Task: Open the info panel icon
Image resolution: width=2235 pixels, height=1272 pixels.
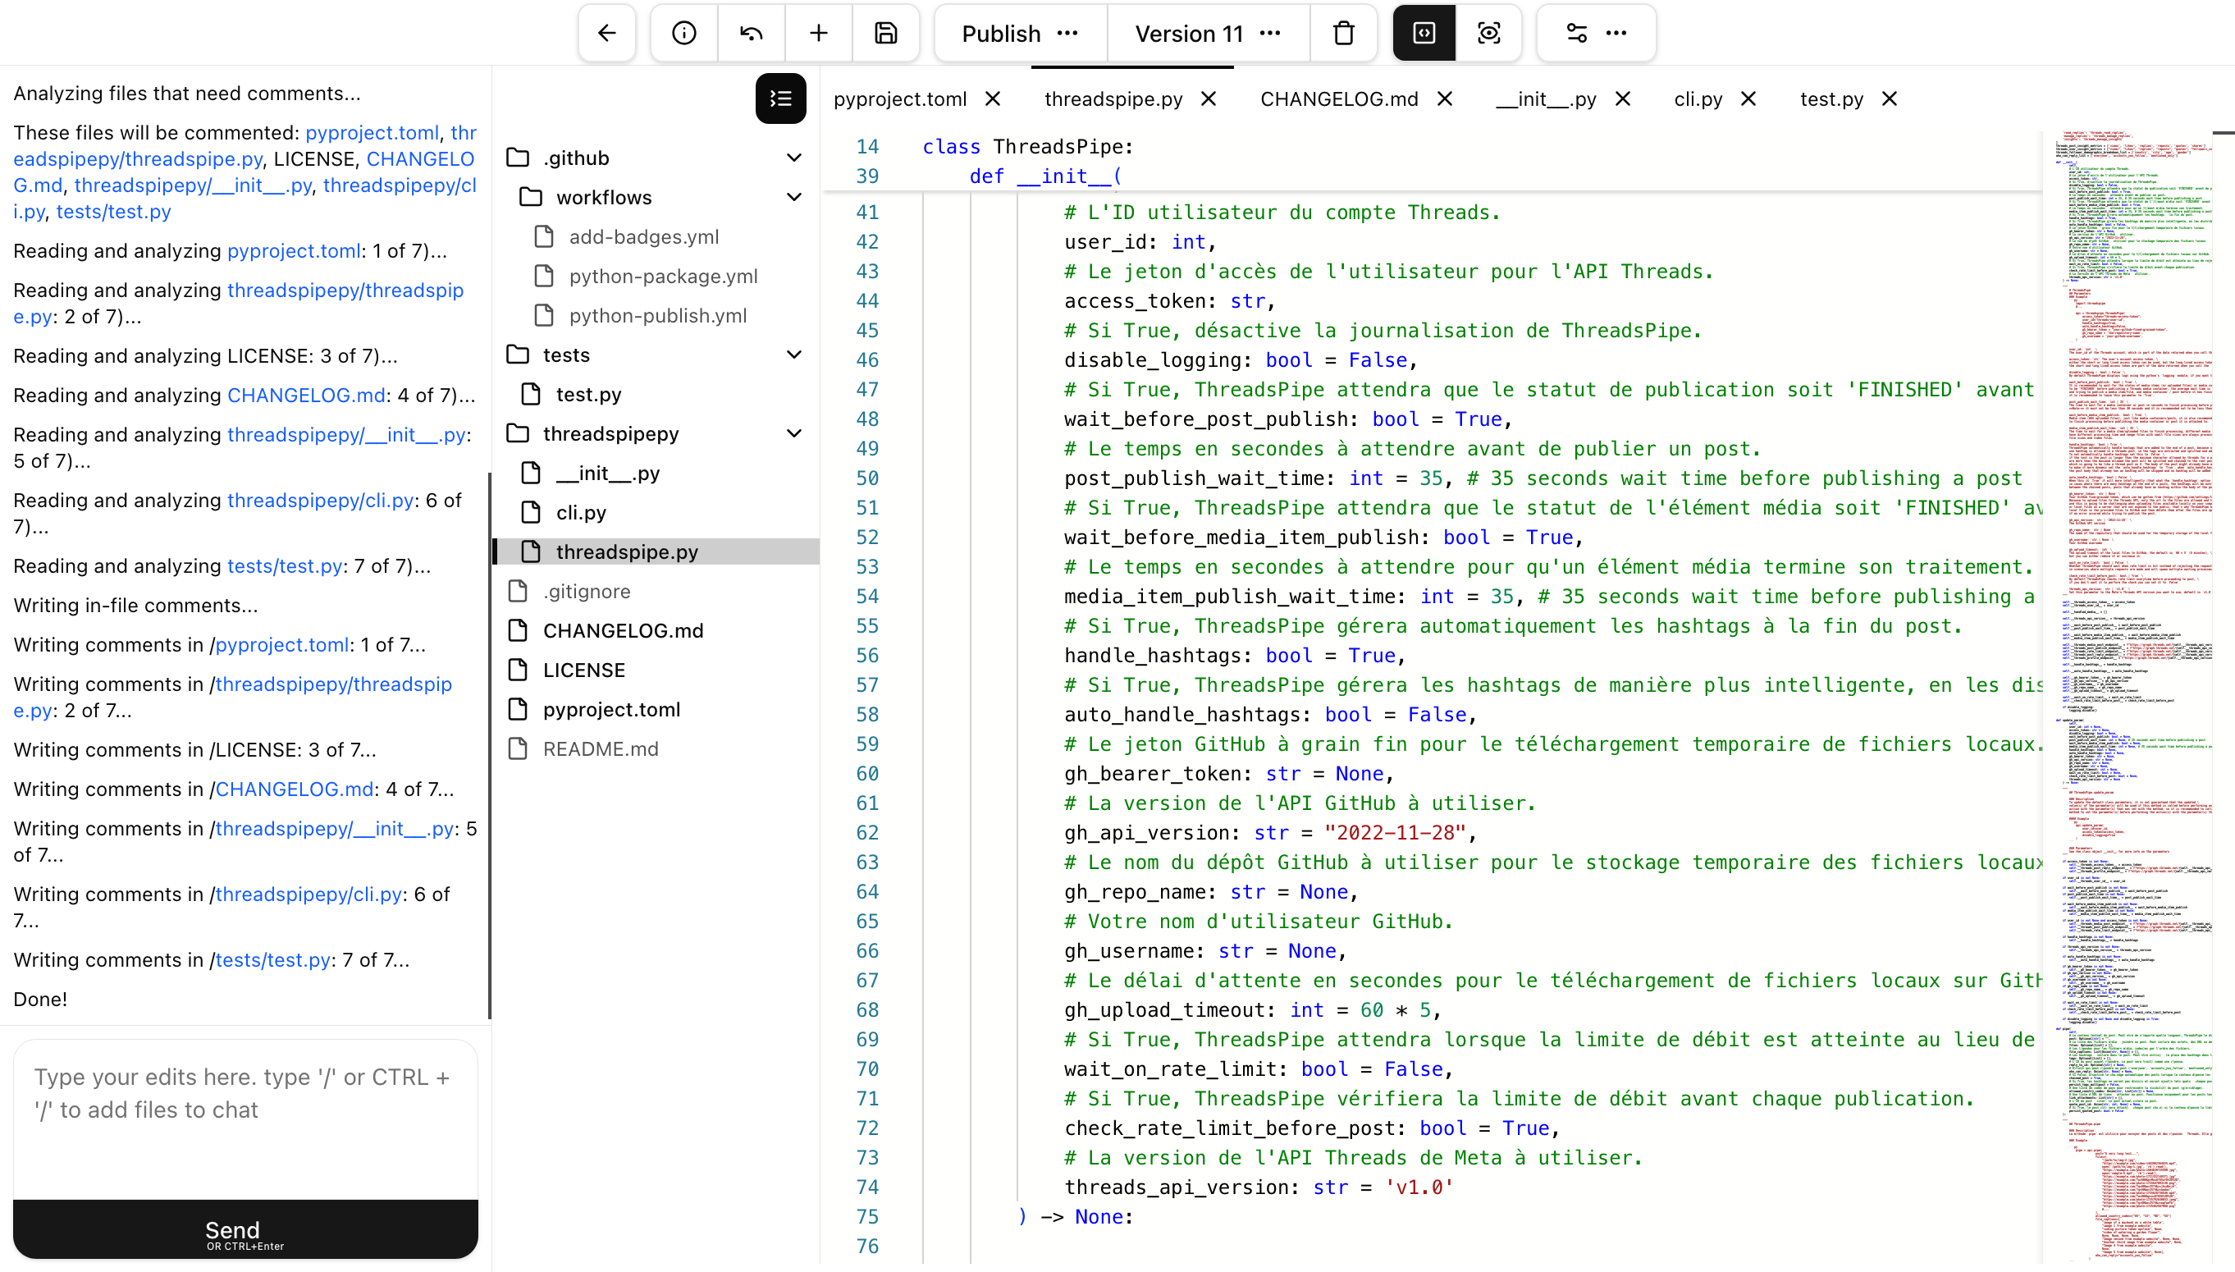Action: [x=683, y=33]
